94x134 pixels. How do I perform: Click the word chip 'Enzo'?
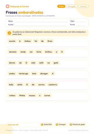pyautogui.click(x=50, y=41)
